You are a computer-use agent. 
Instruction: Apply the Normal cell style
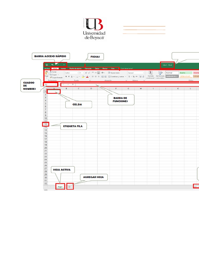pos(172,73)
